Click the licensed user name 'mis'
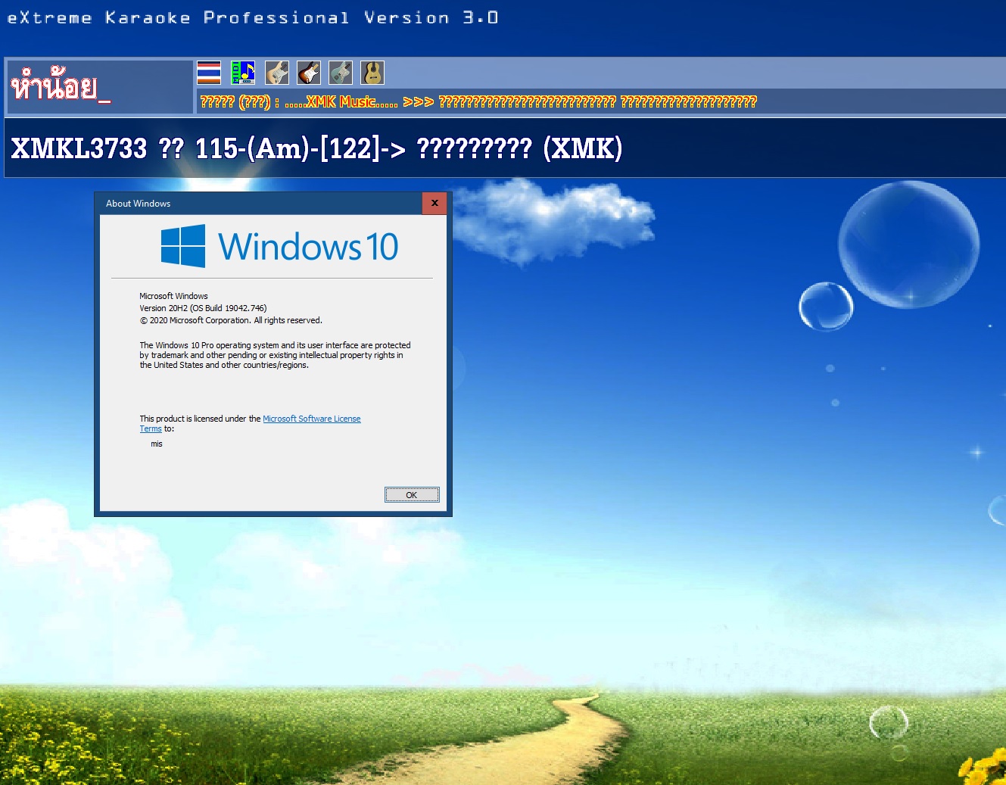 (157, 444)
